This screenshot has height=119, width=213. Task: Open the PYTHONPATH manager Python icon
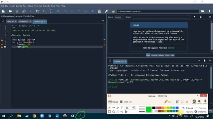point(113,11)
